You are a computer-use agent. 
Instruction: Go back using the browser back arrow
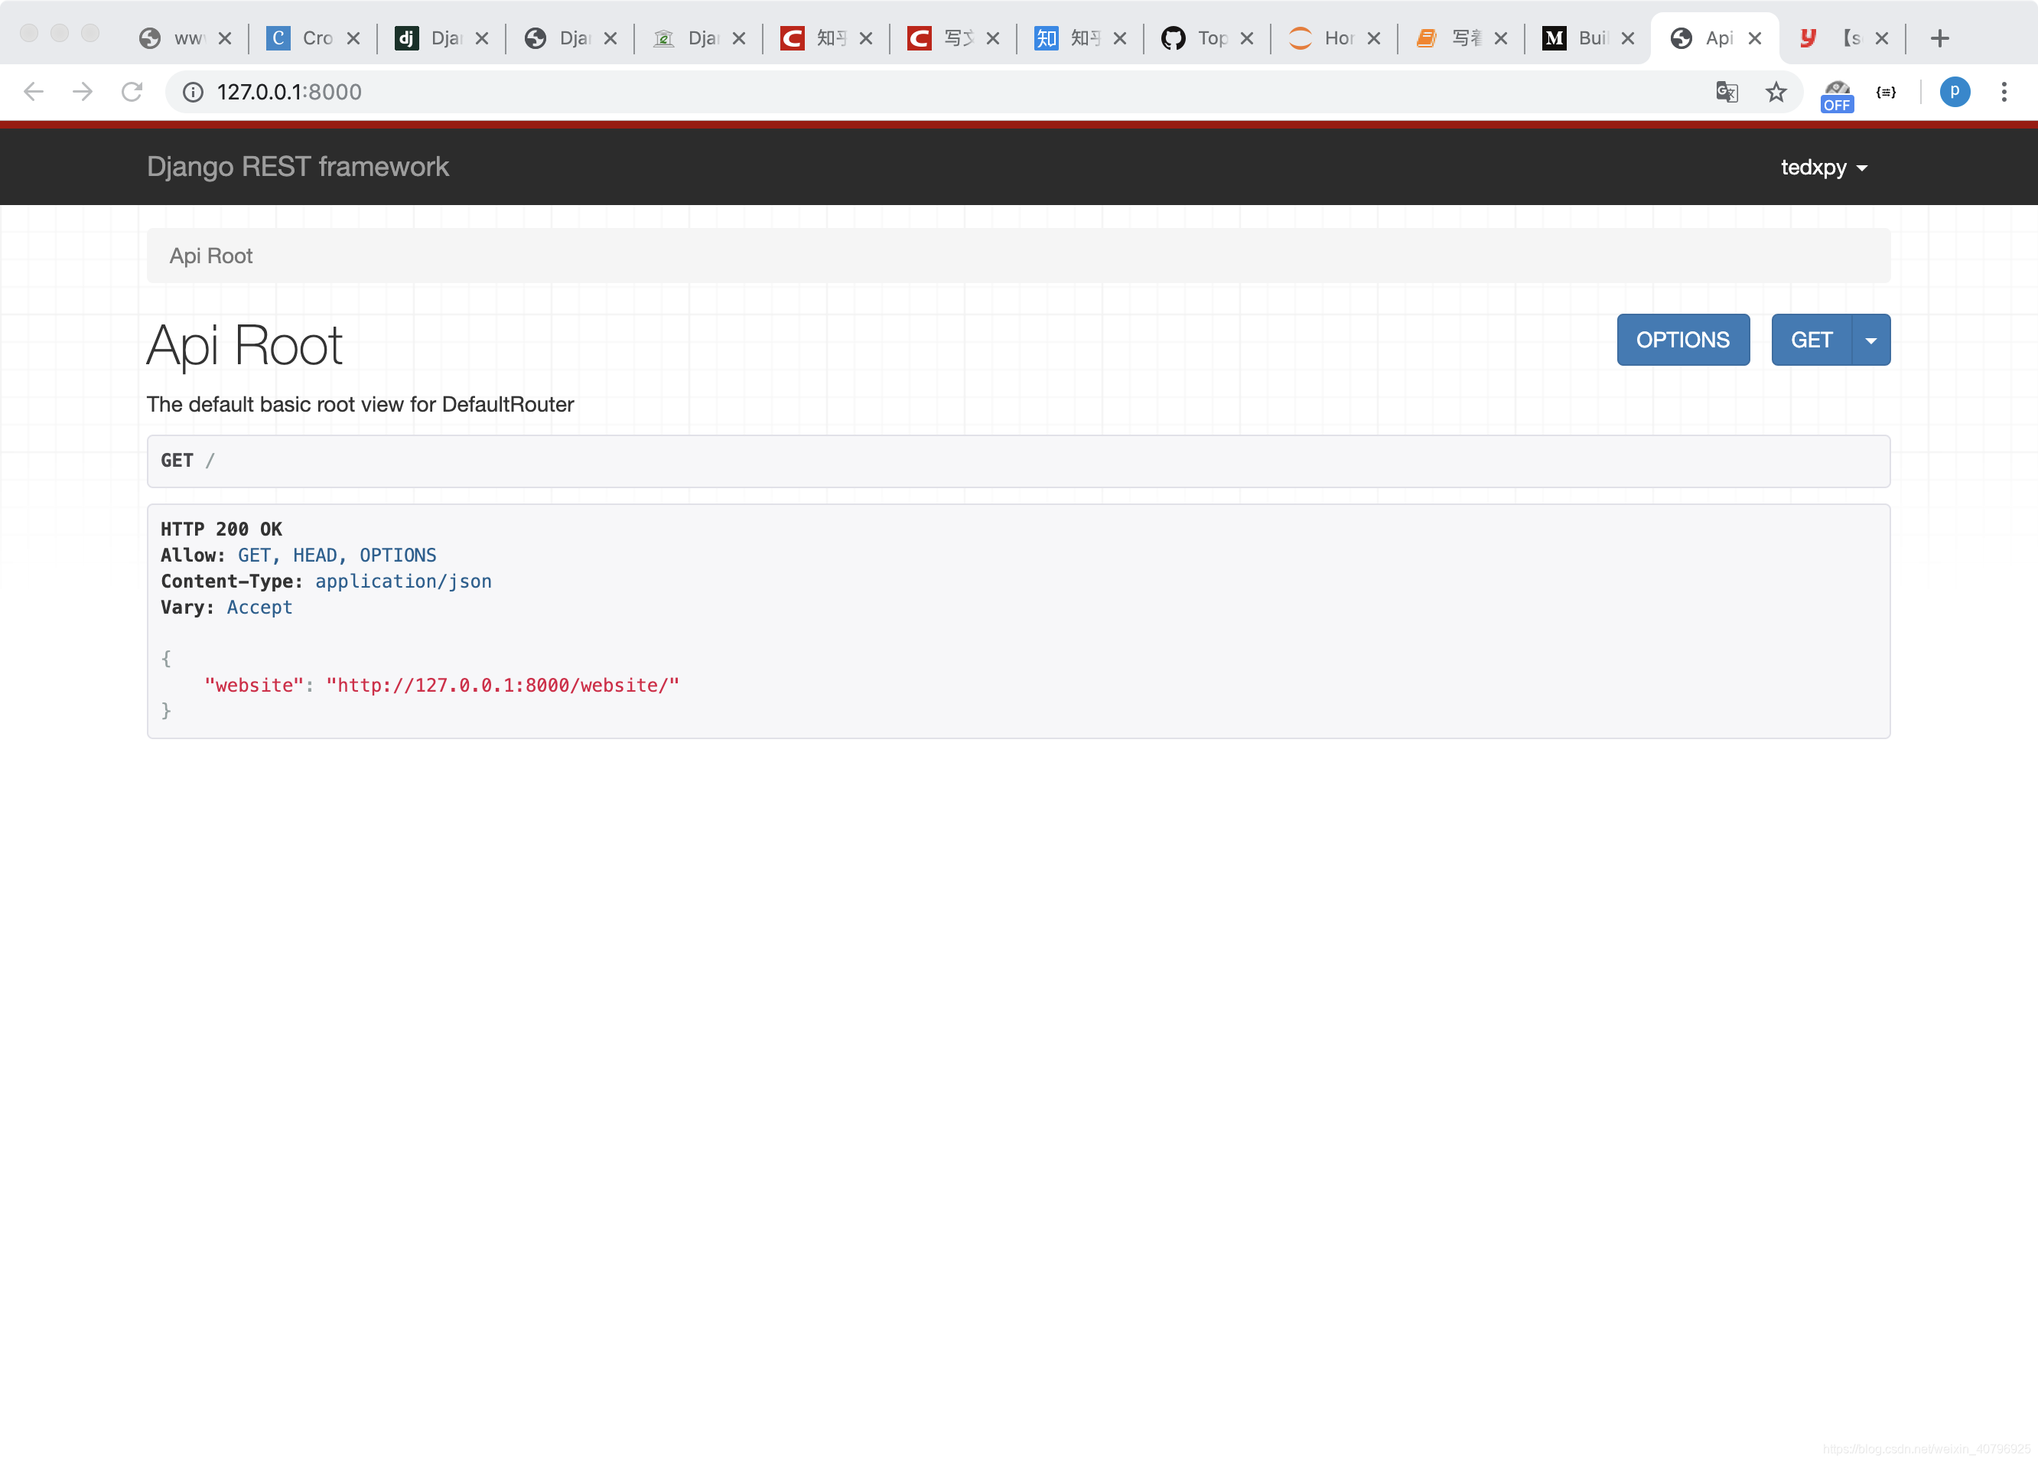[33, 92]
